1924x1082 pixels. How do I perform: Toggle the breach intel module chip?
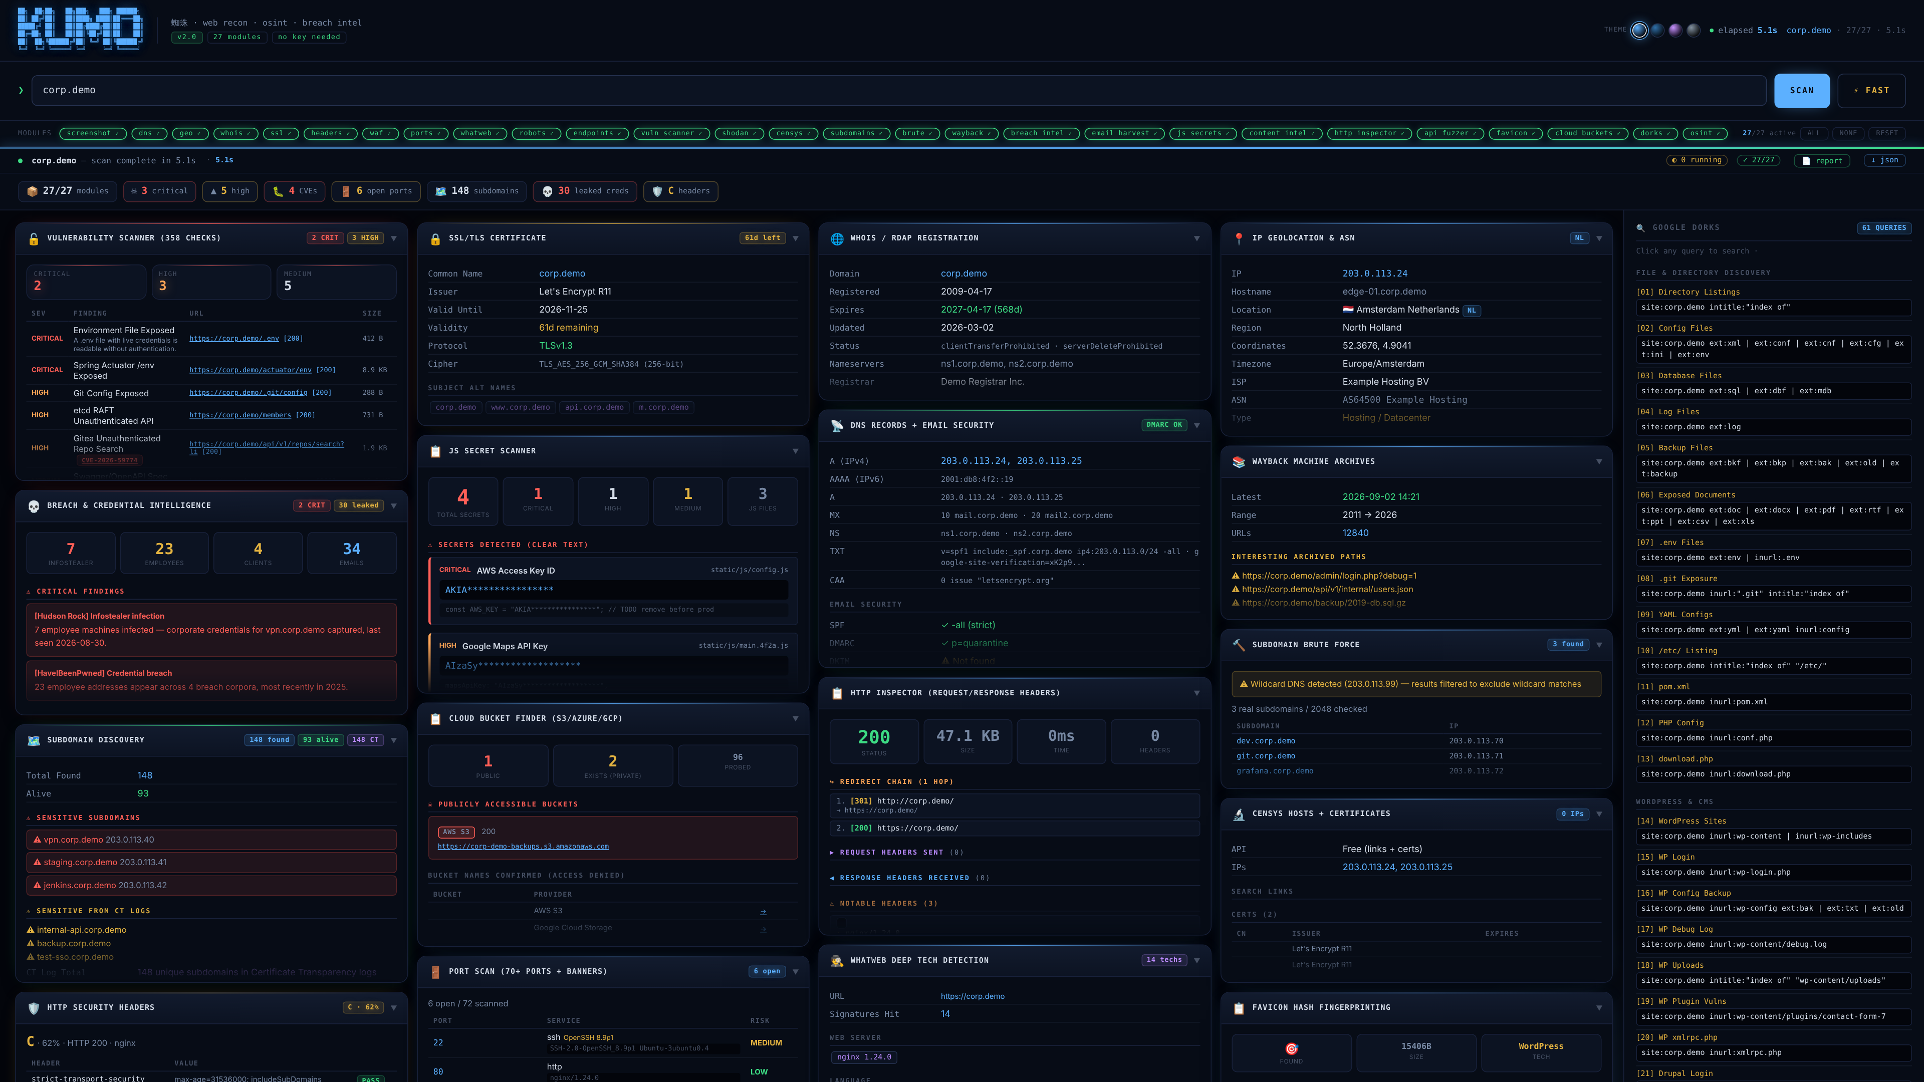click(1041, 134)
